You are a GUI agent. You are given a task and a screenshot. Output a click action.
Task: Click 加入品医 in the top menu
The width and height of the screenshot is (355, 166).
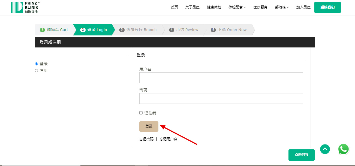coord(303,7)
